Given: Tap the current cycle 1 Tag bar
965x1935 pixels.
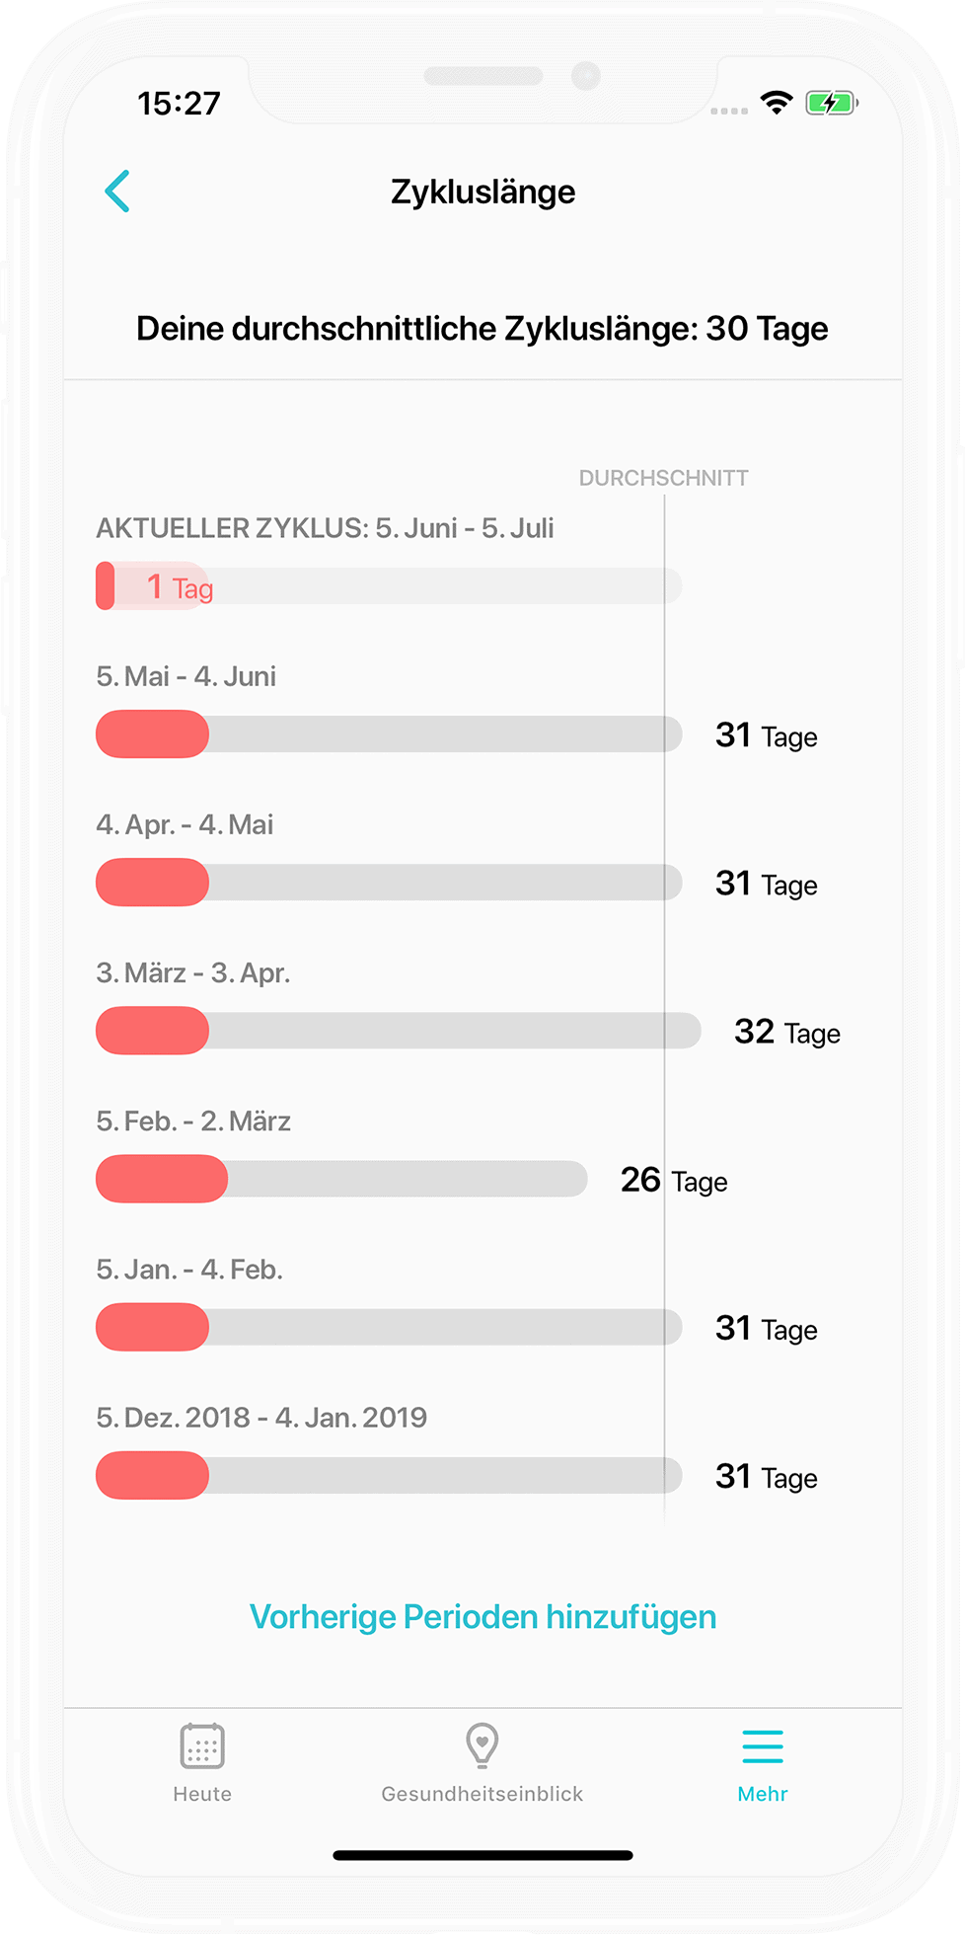Looking at the screenshot, I should click(389, 586).
